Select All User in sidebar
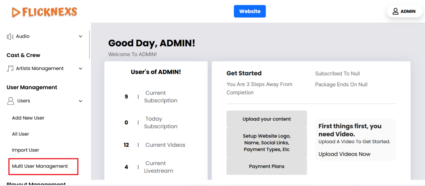The height and width of the screenshot is (186, 425). pos(20,134)
